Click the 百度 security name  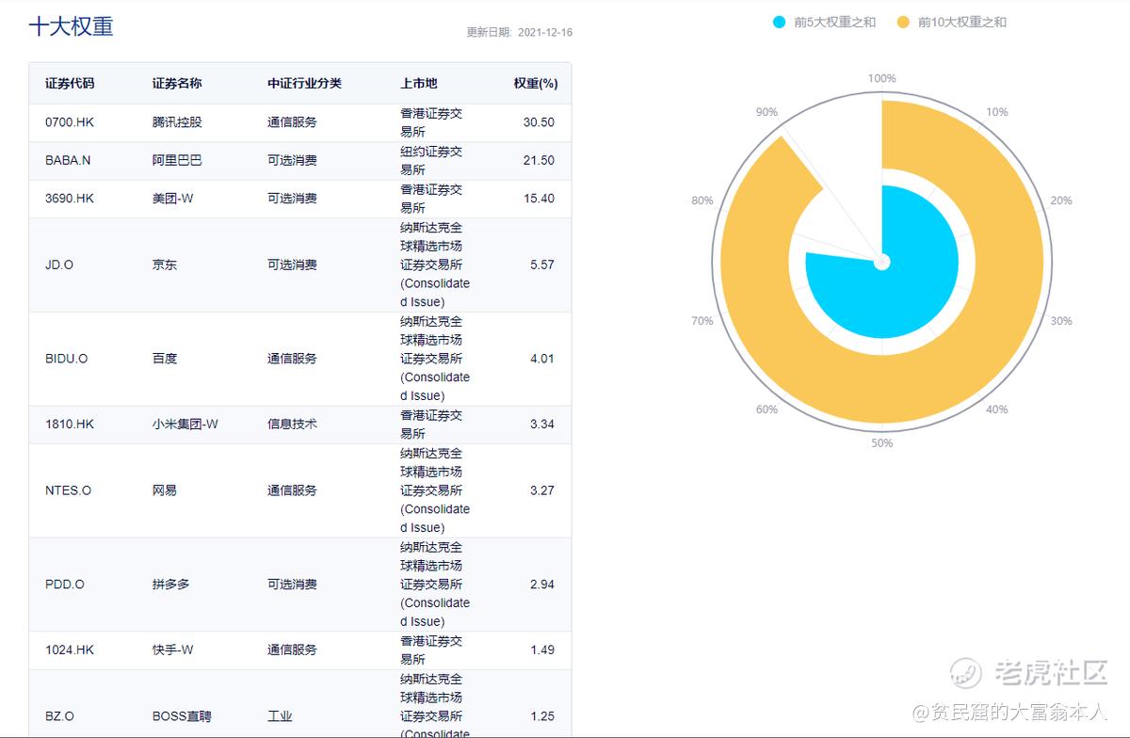pos(165,359)
